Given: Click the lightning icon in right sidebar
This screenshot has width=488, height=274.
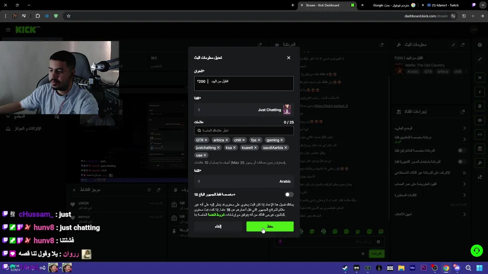Looking at the screenshot, I should click(480, 92).
